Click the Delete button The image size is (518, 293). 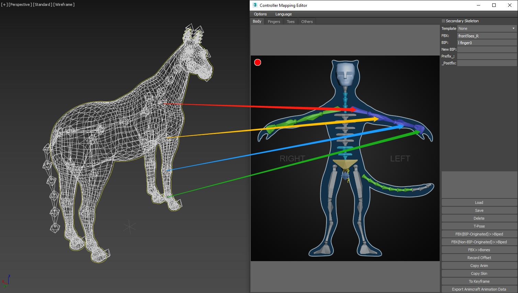(479, 218)
